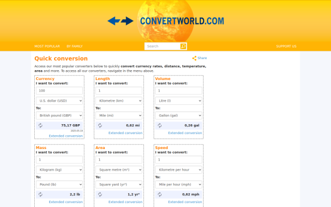
Task: Click the Speed amount input field
Action: (x=179, y=160)
